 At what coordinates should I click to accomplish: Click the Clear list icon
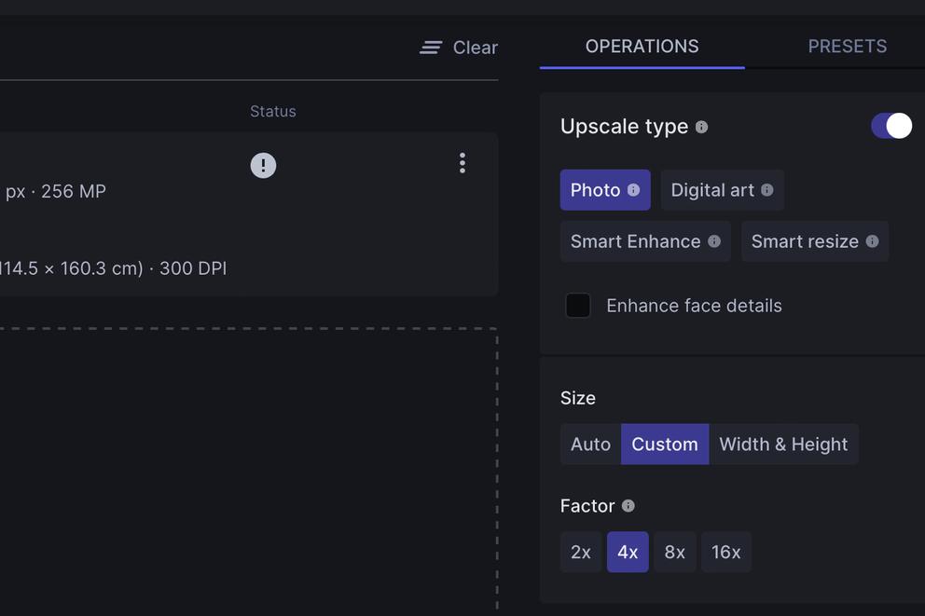[431, 48]
